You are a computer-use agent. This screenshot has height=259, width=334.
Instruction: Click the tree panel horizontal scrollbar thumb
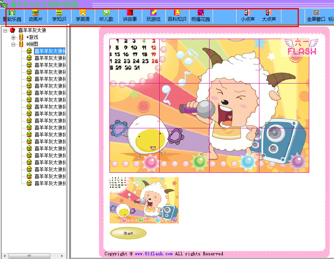point(29,256)
